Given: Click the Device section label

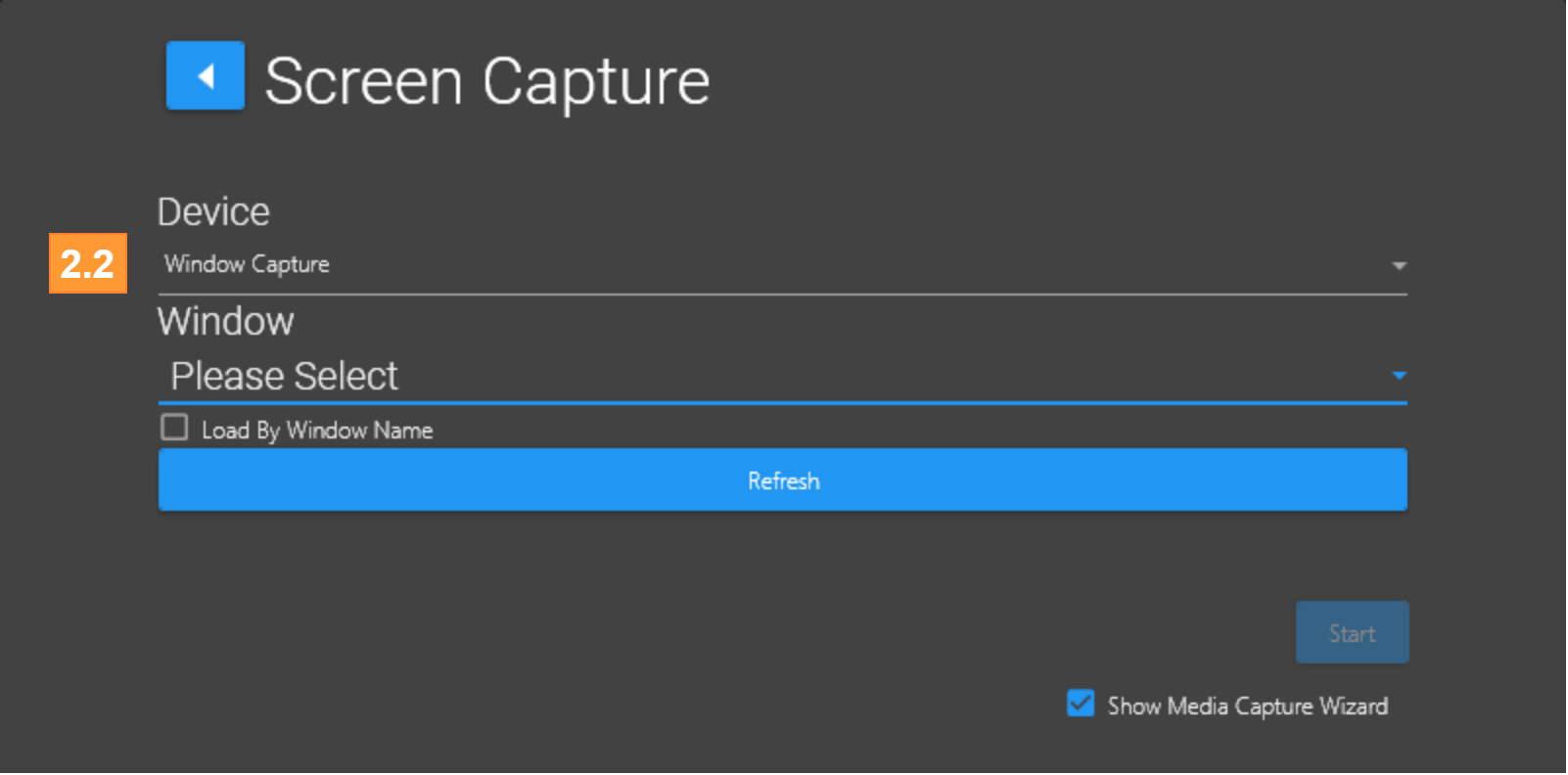Looking at the screenshot, I should tap(213, 211).
